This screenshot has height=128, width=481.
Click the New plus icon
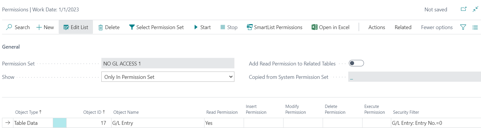click(39, 27)
